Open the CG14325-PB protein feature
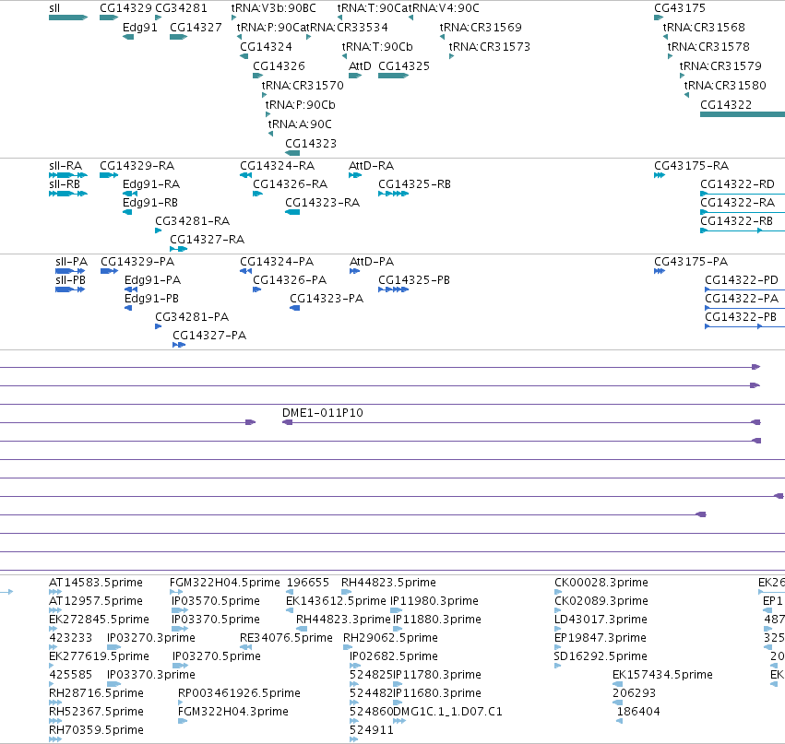 pyautogui.click(x=394, y=289)
